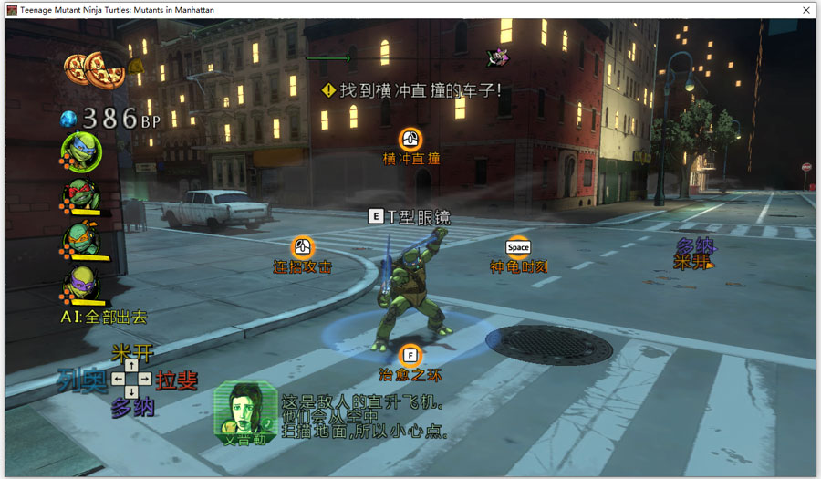Image resolution: width=821 pixels, height=479 pixels.
Task: Click the parked white car
Action: tap(217, 209)
